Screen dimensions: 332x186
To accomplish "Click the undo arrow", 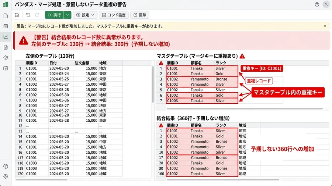I will click(28, 15).
